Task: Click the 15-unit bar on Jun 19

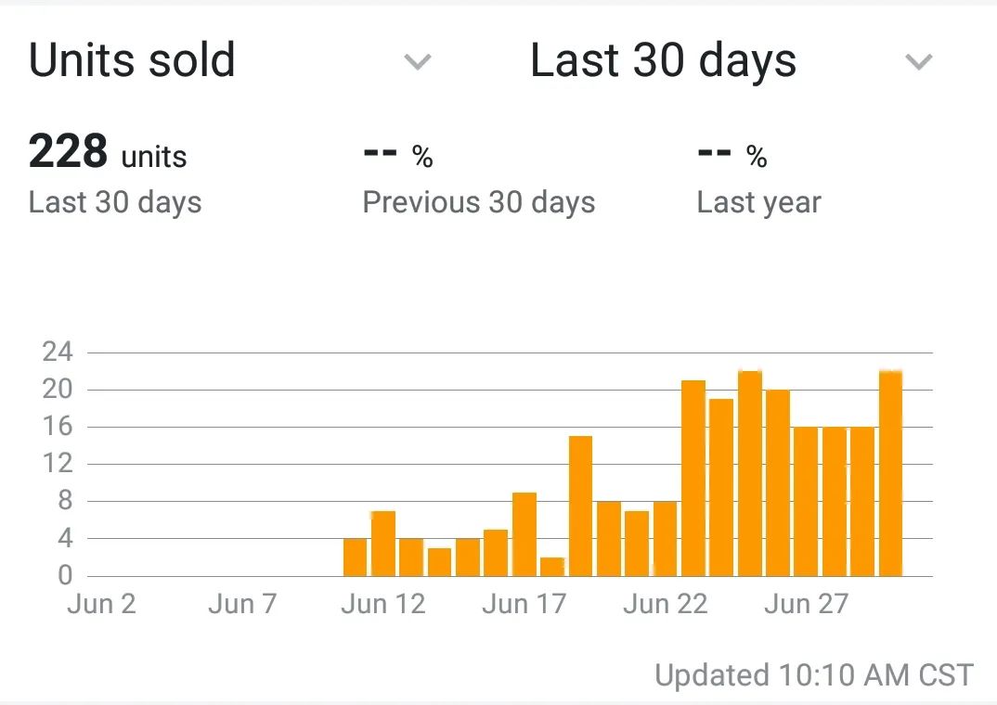Action: (x=580, y=506)
